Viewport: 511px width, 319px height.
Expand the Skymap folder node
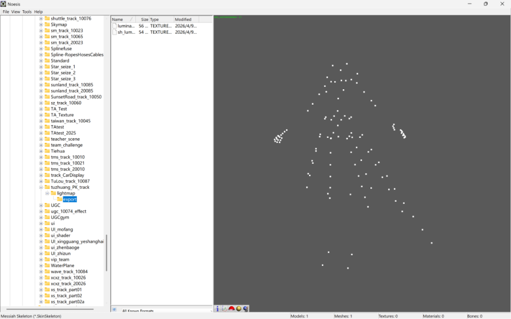point(41,24)
